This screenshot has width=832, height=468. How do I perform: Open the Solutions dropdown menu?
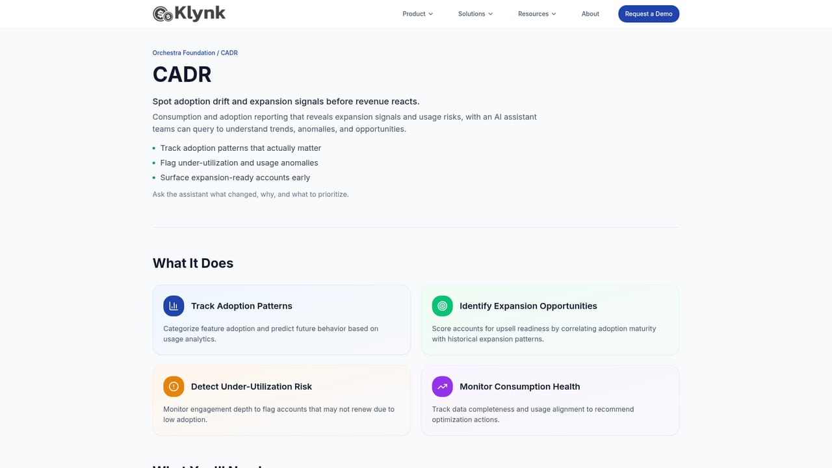pos(475,14)
